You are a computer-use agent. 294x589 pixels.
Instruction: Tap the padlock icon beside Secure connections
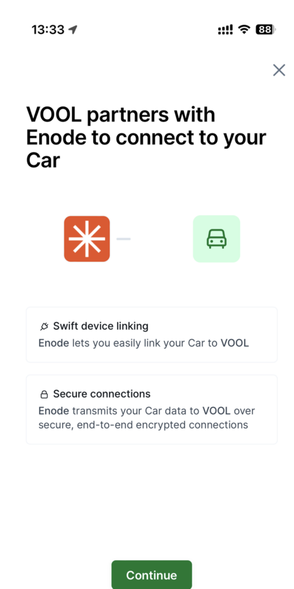pyautogui.click(x=44, y=395)
